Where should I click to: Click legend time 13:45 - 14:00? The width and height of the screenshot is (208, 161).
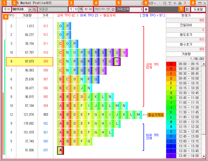click(189, 156)
